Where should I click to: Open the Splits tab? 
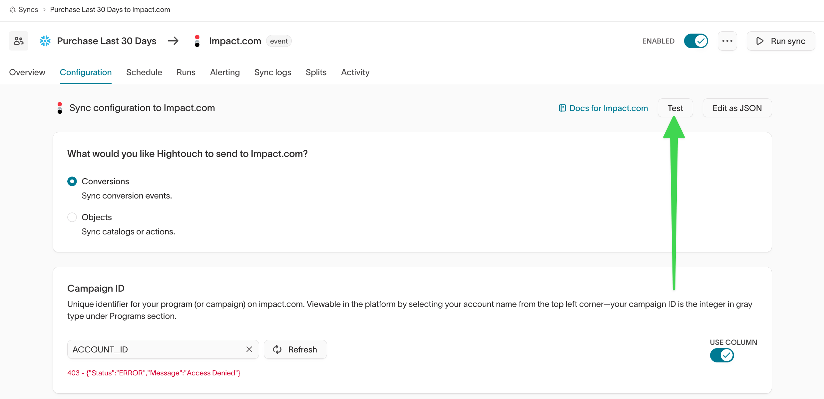click(316, 72)
